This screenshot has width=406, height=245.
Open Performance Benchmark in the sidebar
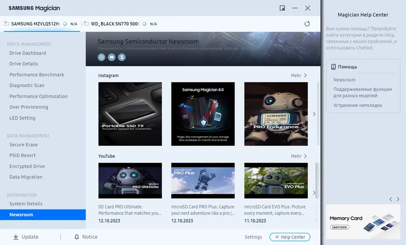(37, 75)
